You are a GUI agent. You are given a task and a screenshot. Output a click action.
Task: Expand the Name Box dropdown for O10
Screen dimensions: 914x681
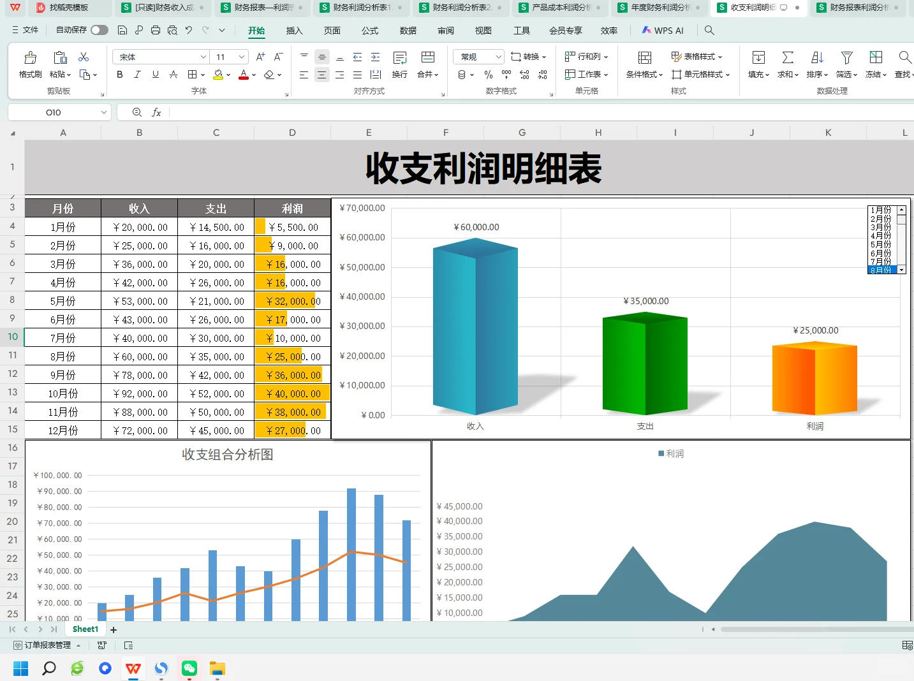(103, 112)
